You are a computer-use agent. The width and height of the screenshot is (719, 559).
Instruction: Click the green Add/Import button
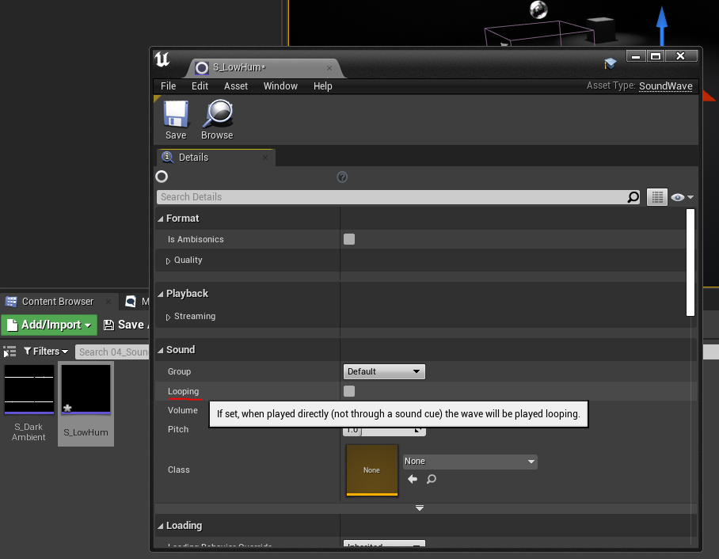coord(48,325)
